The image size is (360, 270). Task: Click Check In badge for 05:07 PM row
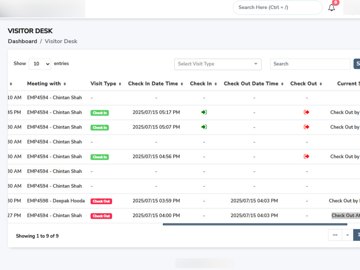[100, 127]
